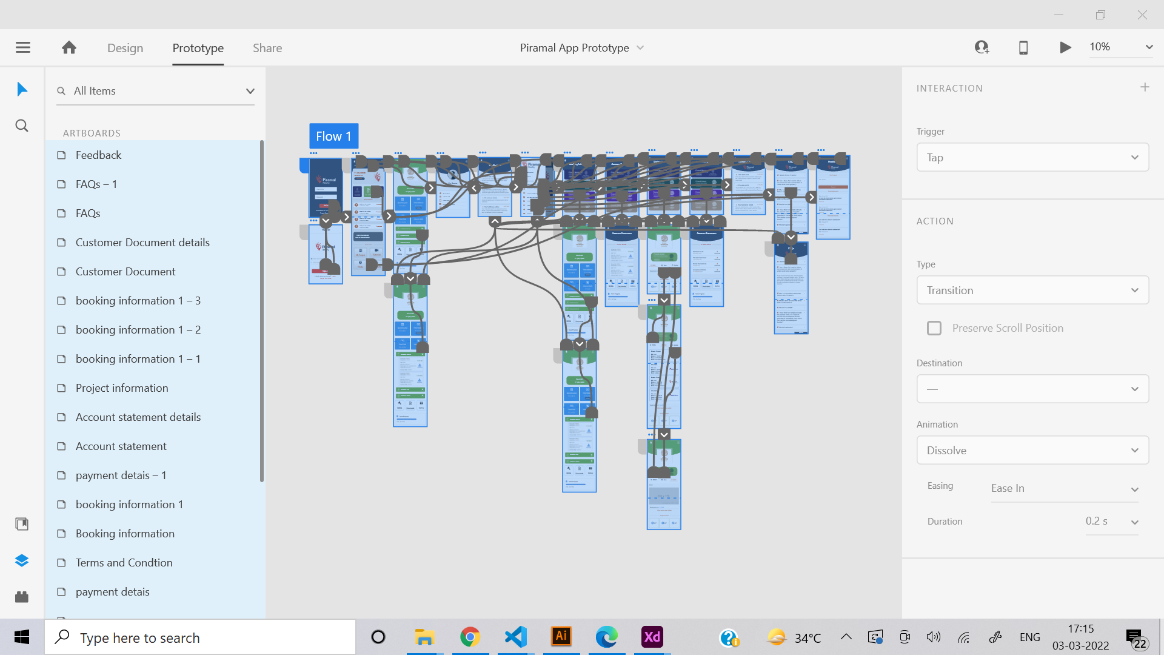The image size is (1164, 655).
Task: Click the layers panel scrollbar
Action: pos(262,311)
